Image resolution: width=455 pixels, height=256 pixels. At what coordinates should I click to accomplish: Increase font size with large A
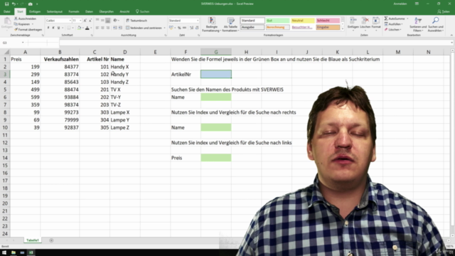click(85, 21)
